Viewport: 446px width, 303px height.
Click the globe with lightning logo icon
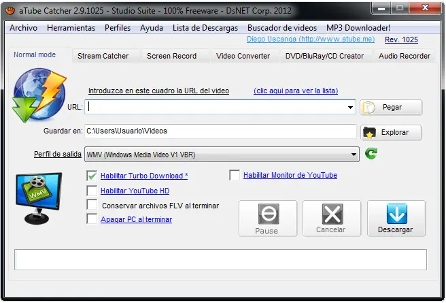(x=39, y=95)
